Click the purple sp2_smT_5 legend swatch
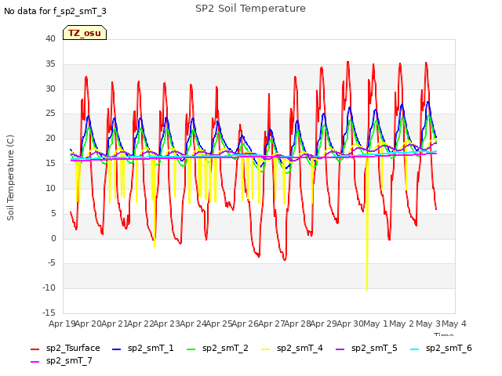Screen dimensions: 502x376 (340, 349)
